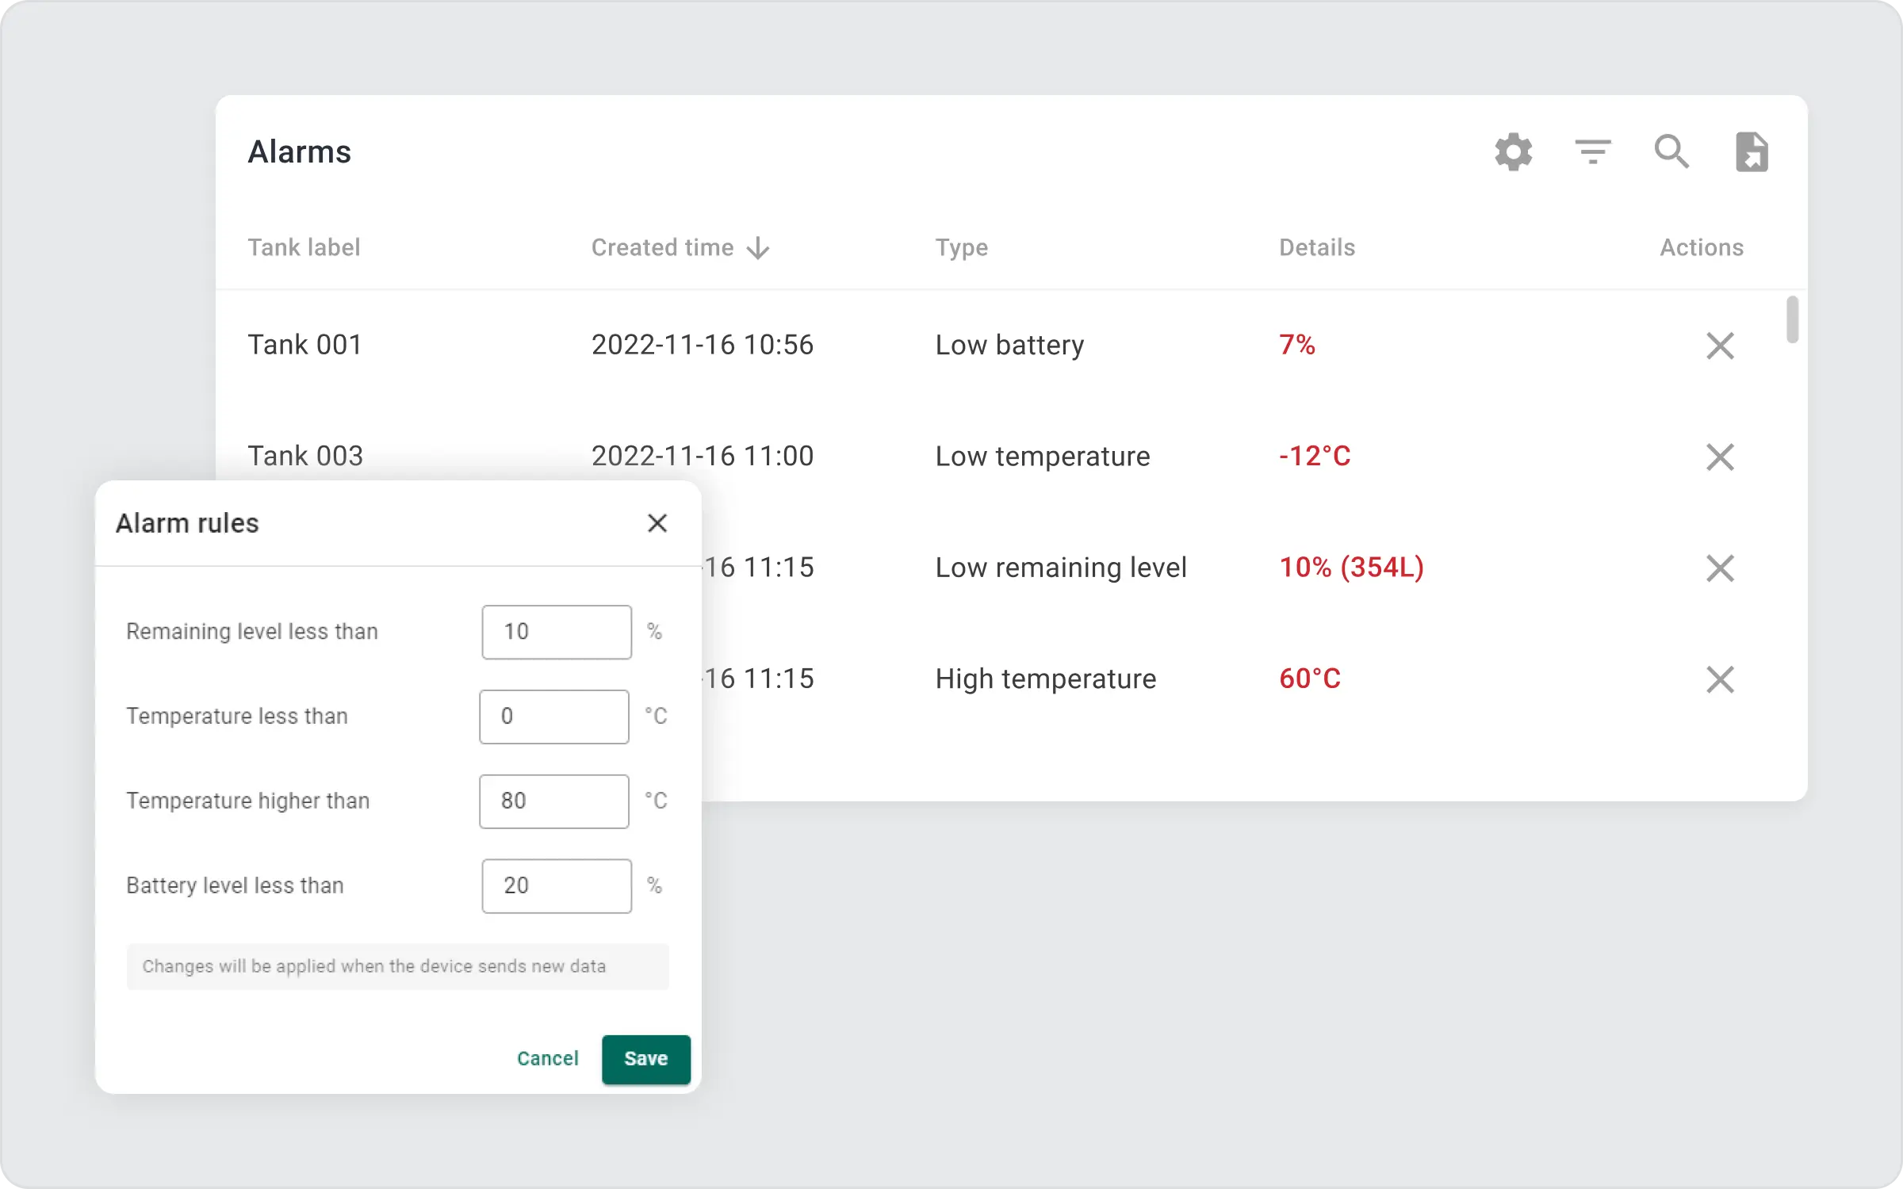The height and width of the screenshot is (1189, 1903).
Task: Click the Cancel button
Action: [547, 1059]
